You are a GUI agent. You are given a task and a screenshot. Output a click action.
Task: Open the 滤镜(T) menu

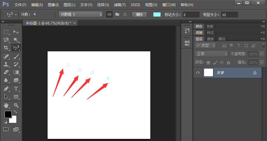120,5
